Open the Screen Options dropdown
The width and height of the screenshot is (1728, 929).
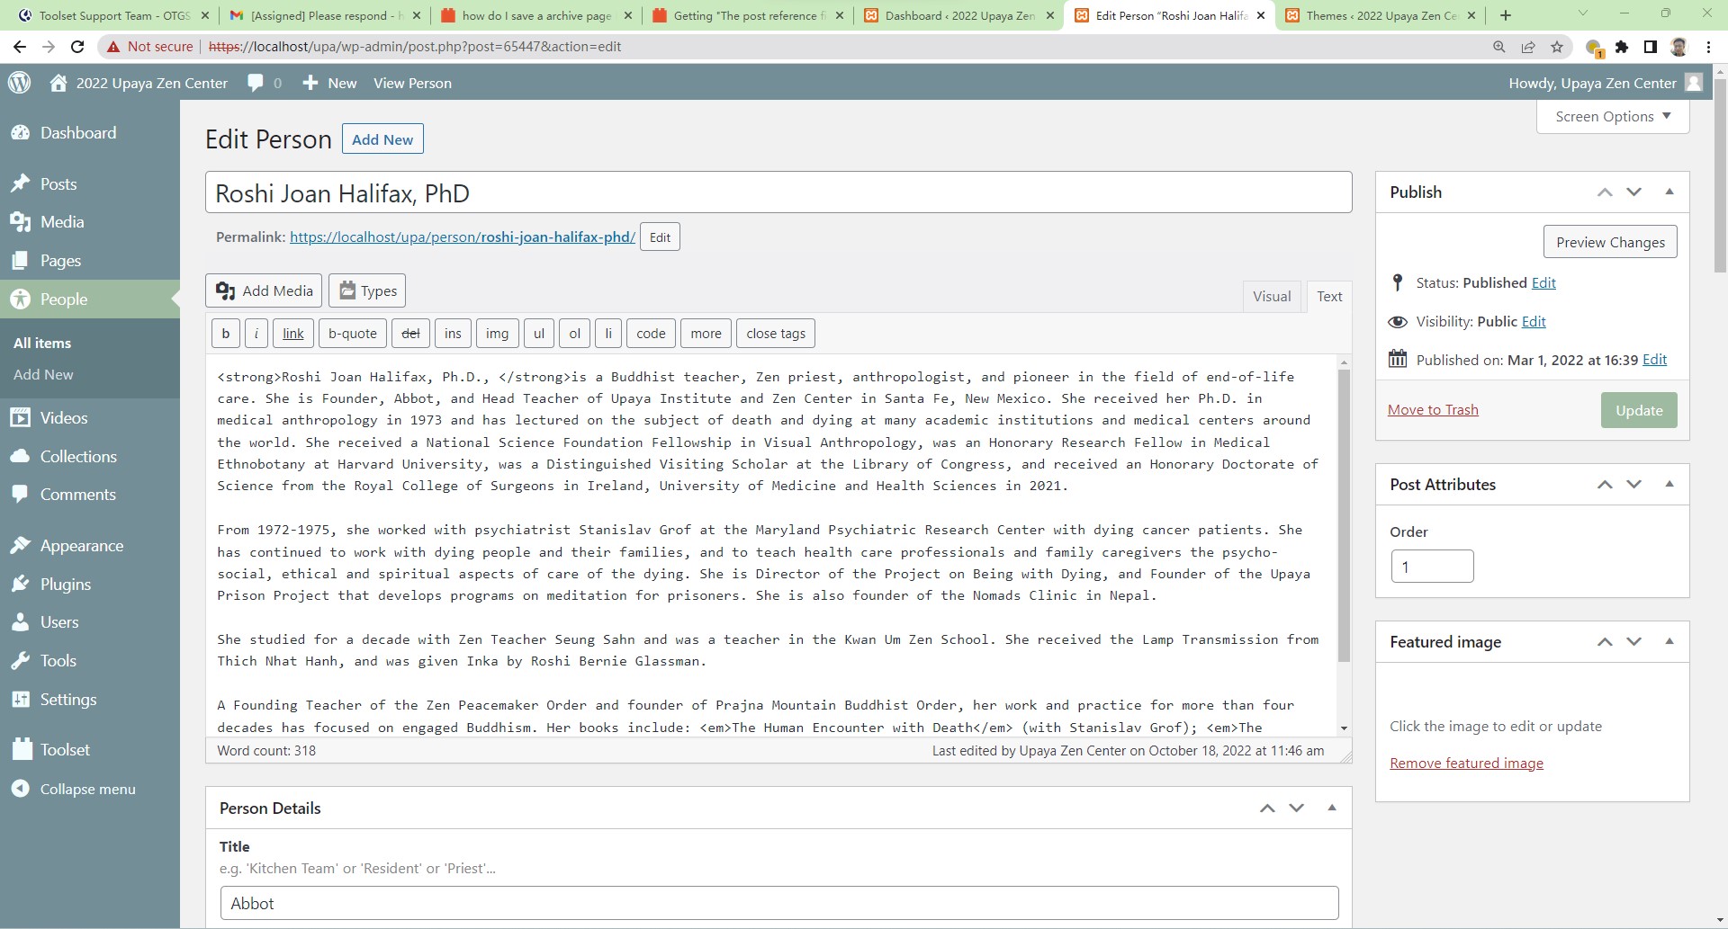pos(1613,117)
